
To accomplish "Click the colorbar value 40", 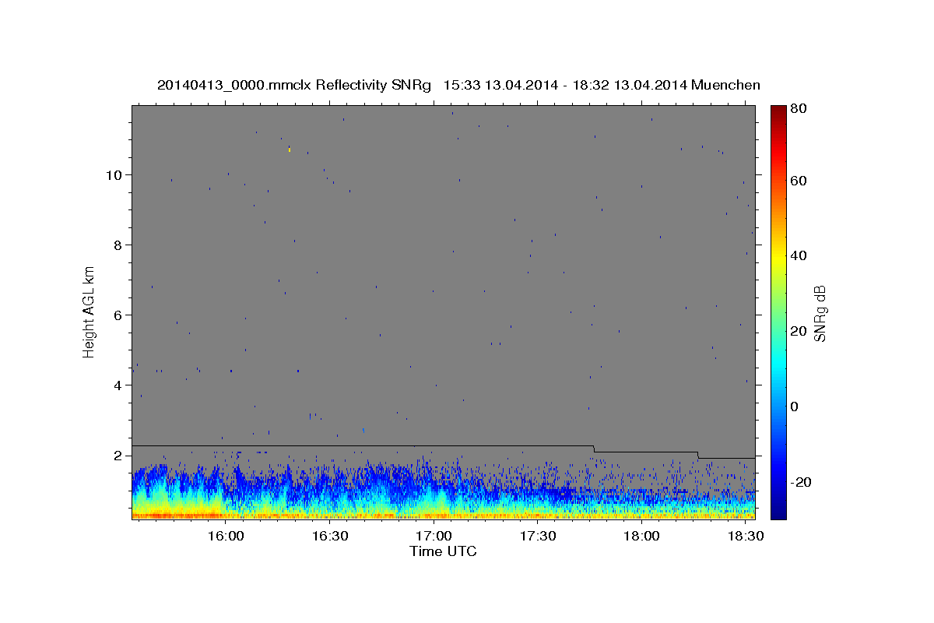I will pyautogui.click(x=799, y=255).
